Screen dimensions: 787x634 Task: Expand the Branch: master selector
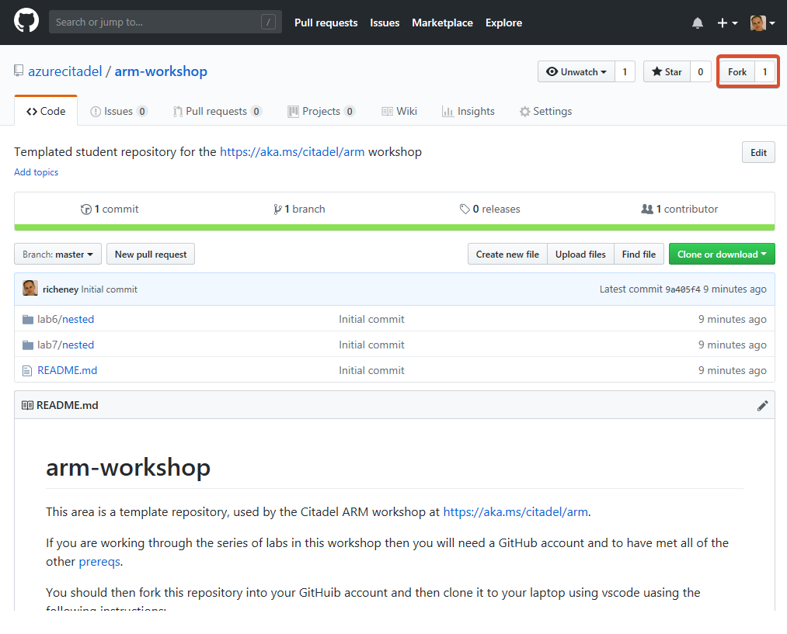(58, 255)
